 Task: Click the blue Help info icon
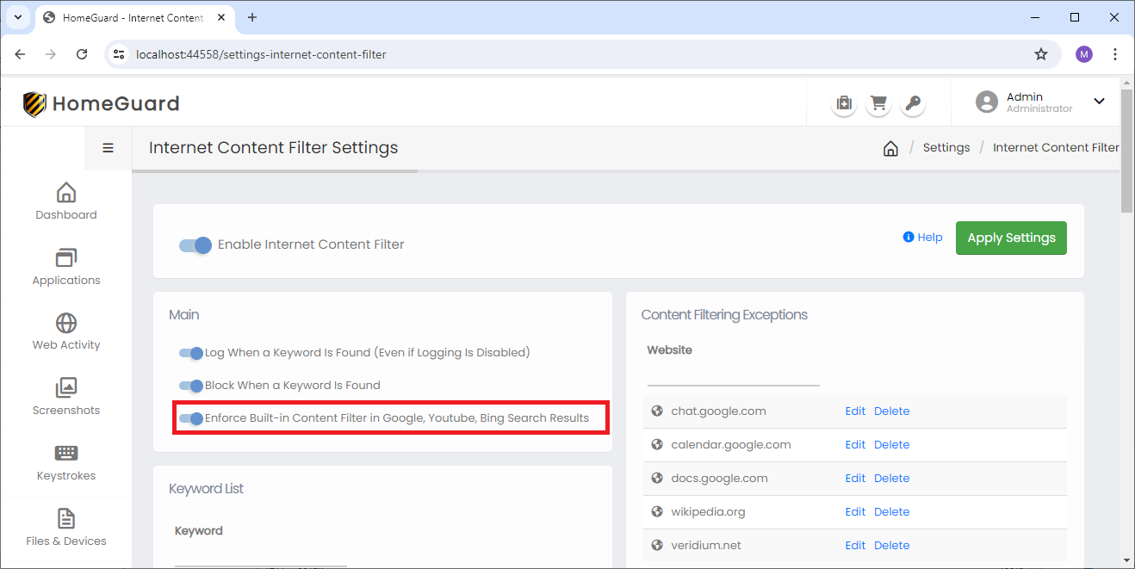point(908,237)
